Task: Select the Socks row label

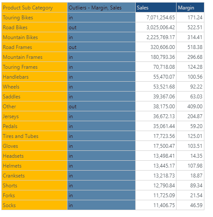Action: (34, 205)
